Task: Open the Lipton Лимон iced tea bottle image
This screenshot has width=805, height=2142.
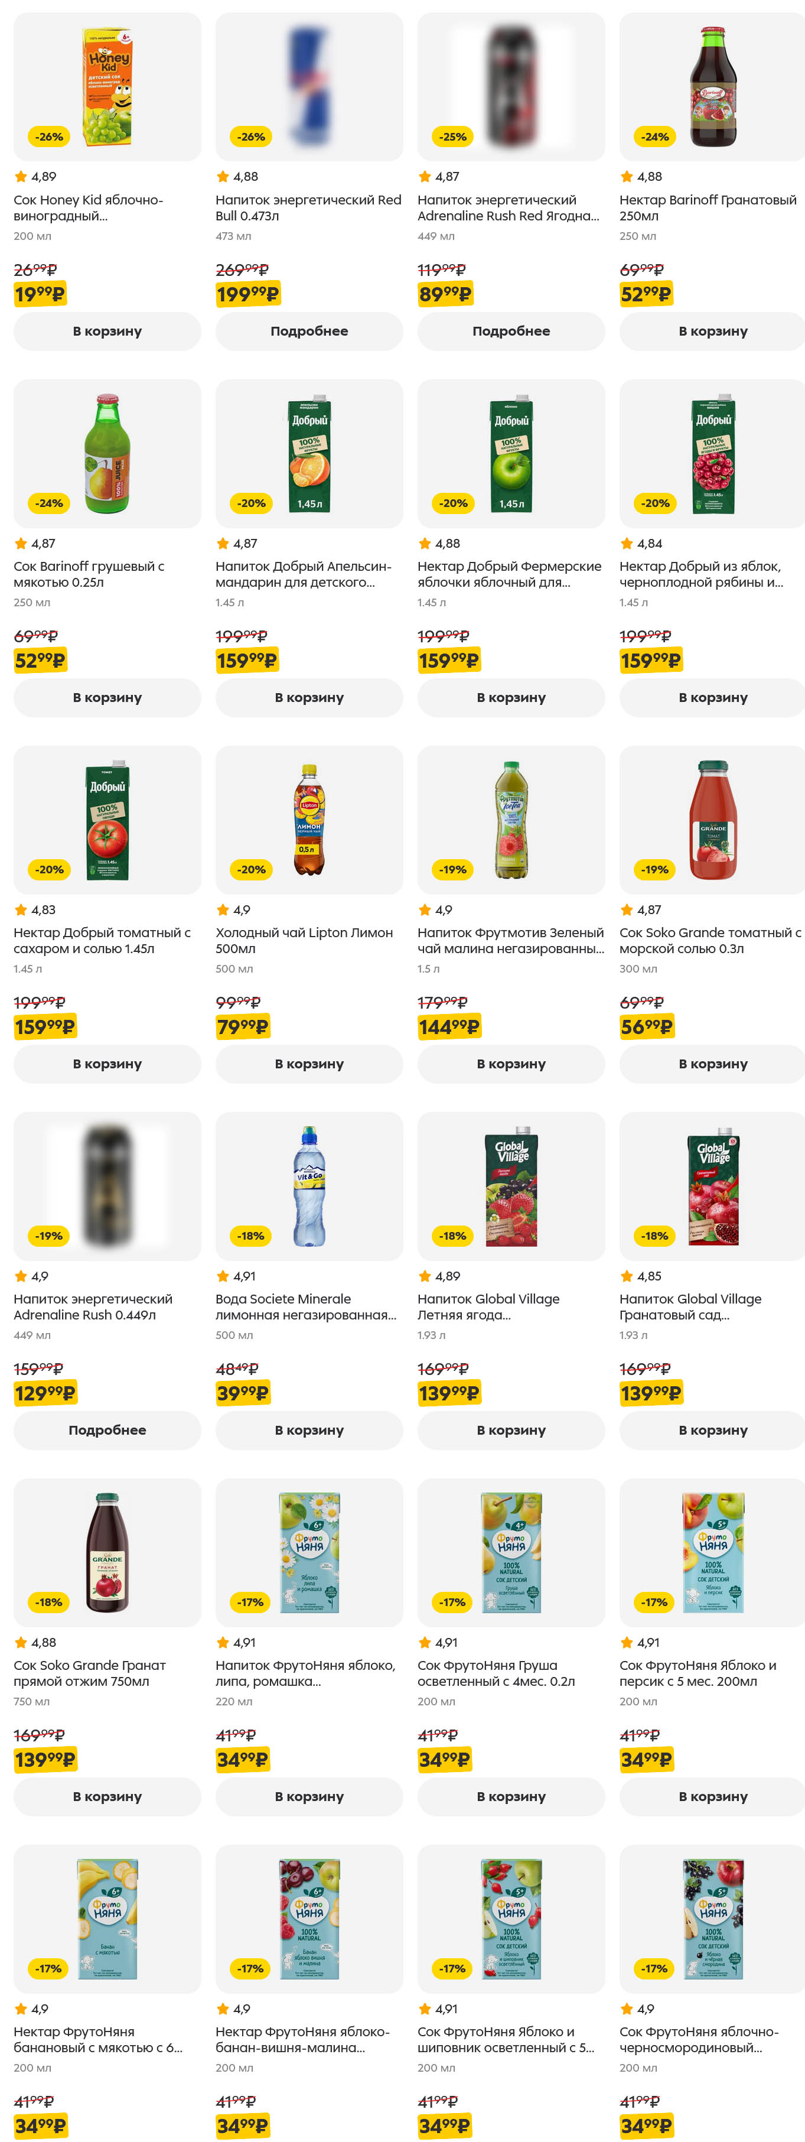Action: (309, 820)
